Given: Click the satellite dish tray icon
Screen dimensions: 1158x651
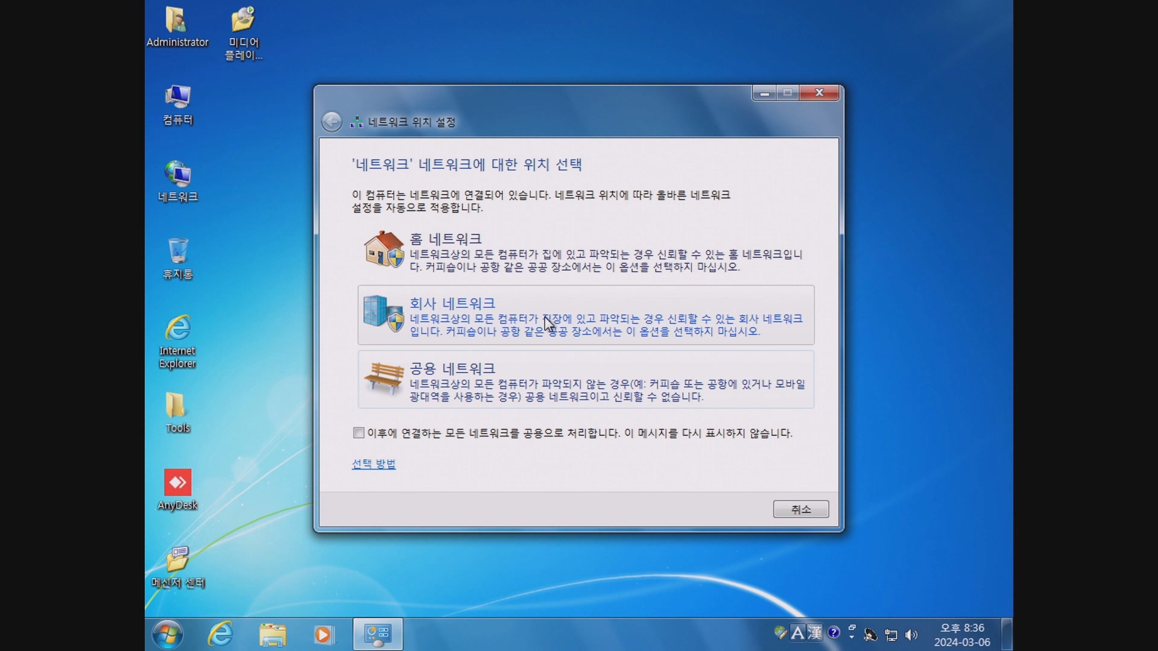Looking at the screenshot, I should tap(870, 635).
